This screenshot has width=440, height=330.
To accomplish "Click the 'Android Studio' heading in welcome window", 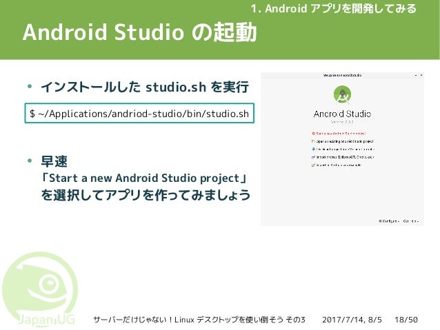I will [342, 114].
